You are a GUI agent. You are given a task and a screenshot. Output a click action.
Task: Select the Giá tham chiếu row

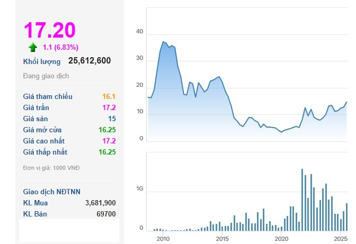pyautogui.click(x=69, y=97)
